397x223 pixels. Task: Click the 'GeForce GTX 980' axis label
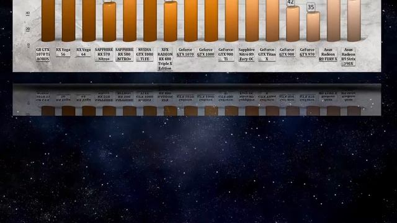point(287,52)
